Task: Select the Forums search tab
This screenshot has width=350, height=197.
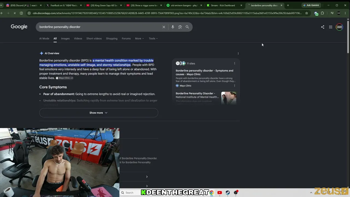Action: [x=126, y=39]
